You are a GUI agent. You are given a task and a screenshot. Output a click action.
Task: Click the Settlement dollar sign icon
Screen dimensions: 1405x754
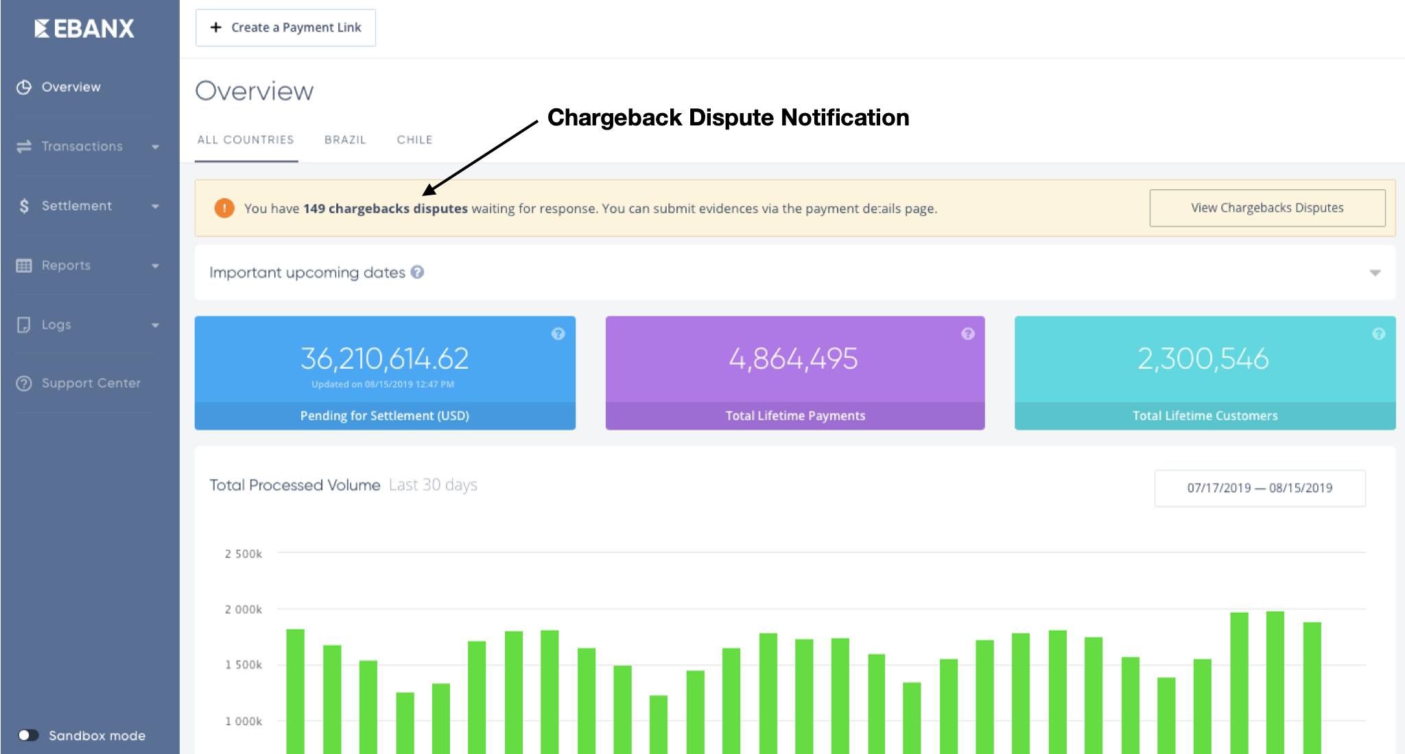[24, 206]
